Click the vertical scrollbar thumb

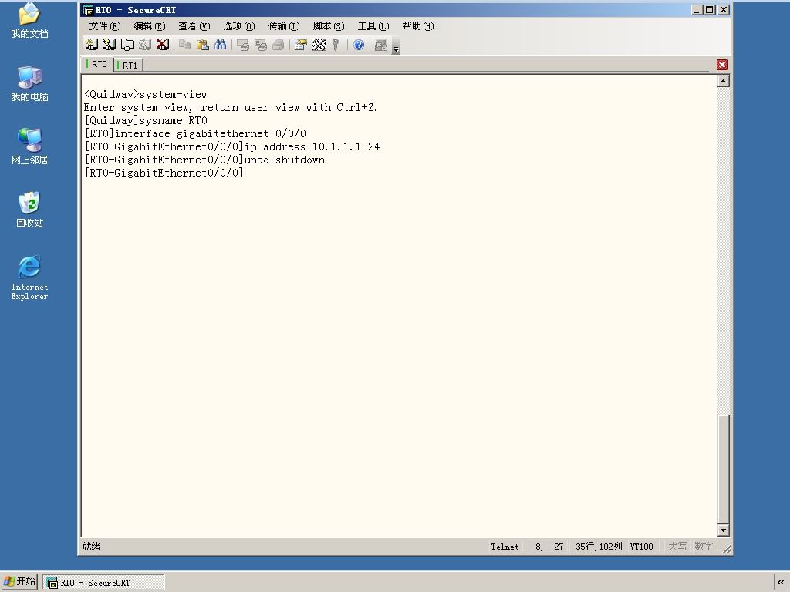pos(724,469)
